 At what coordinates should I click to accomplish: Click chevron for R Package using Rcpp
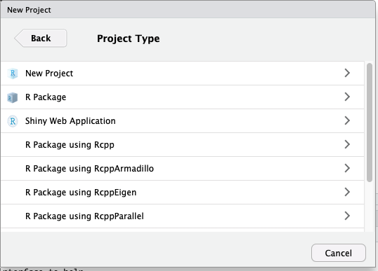tap(347, 144)
